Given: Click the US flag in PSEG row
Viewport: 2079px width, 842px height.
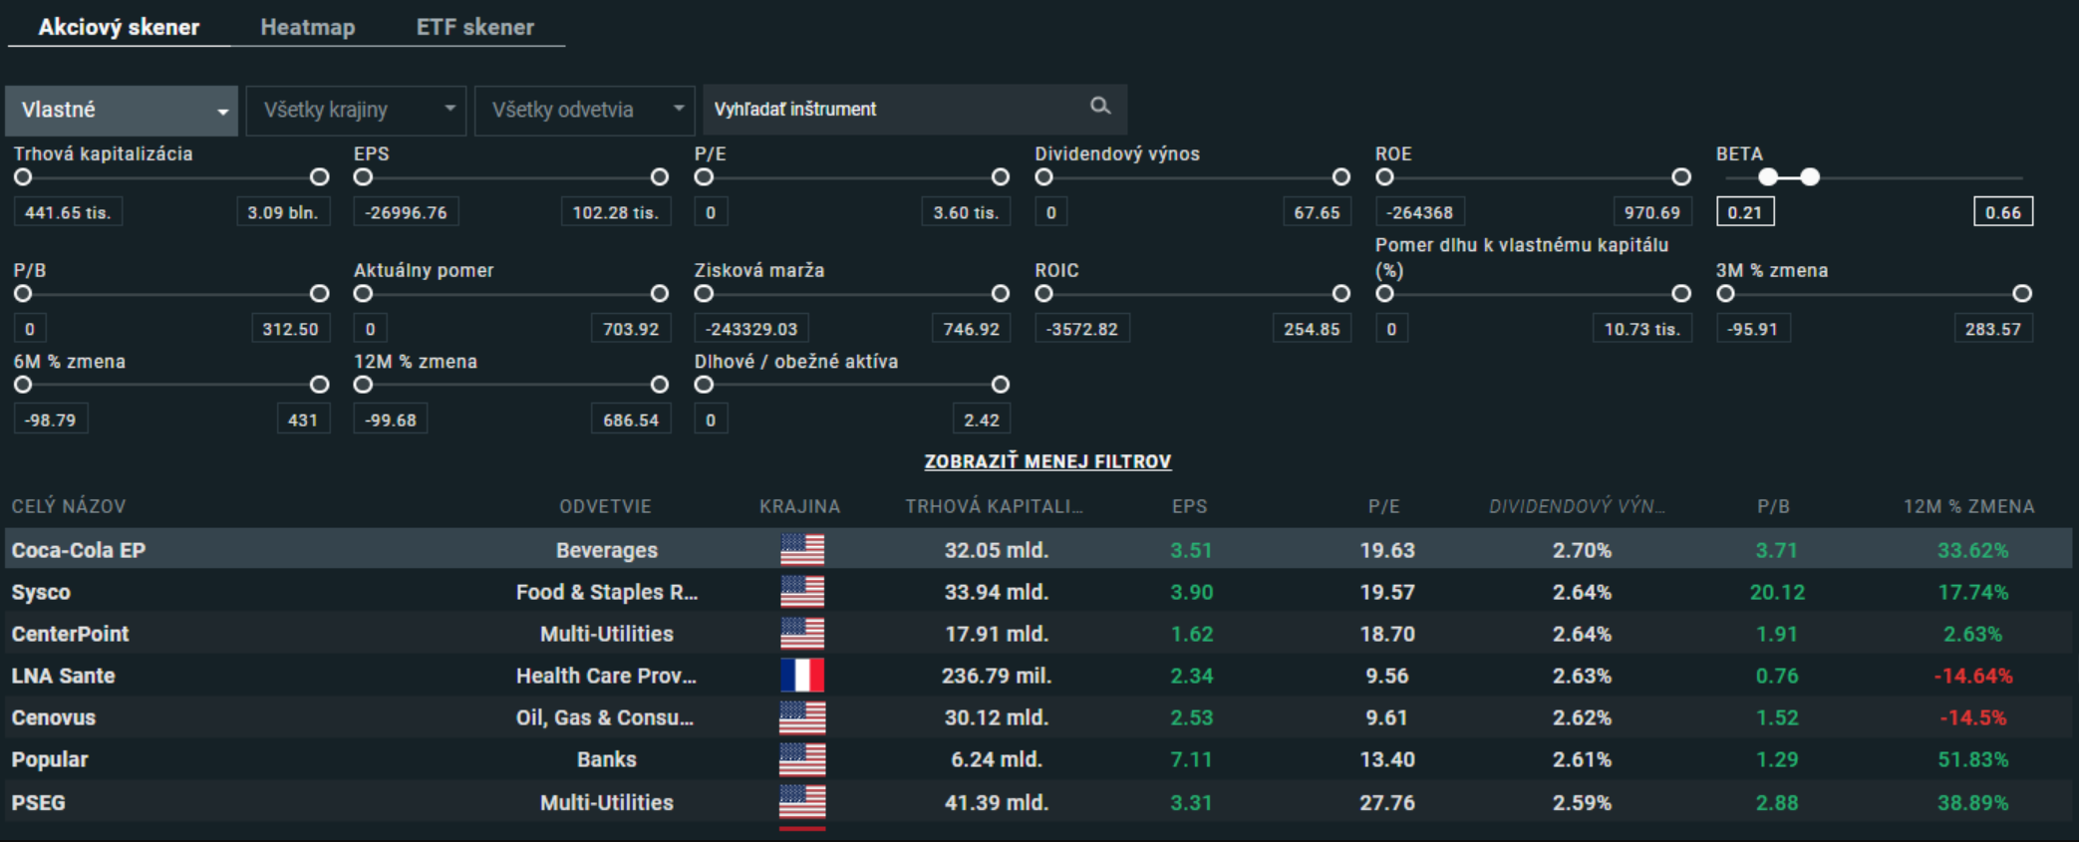Looking at the screenshot, I should click(802, 802).
